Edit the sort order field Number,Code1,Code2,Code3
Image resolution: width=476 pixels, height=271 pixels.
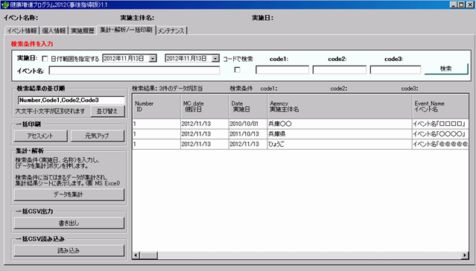tap(71, 100)
